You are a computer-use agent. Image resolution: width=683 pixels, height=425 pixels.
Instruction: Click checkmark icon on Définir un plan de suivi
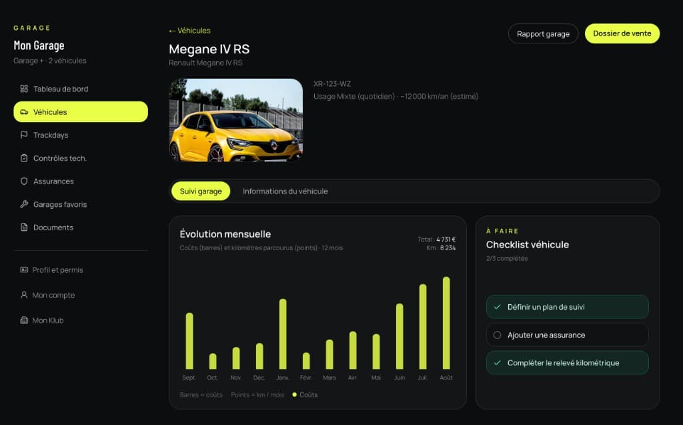[x=497, y=307]
